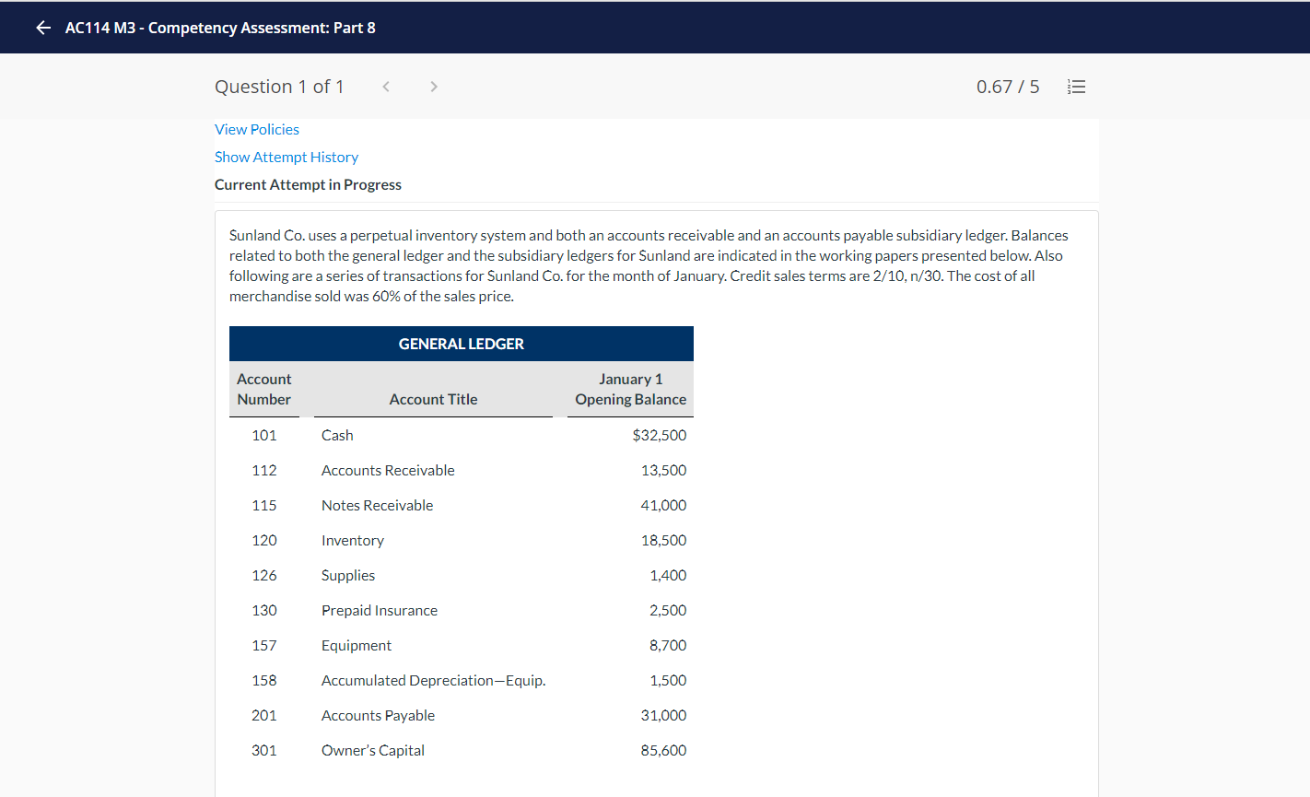Go to the previous question chevron
The image size is (1310, 797).
click(386, 87)
